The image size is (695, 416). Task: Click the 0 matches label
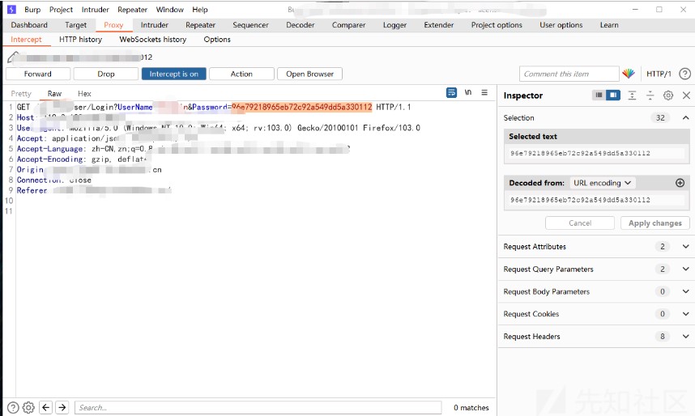[x=471, y=408]
